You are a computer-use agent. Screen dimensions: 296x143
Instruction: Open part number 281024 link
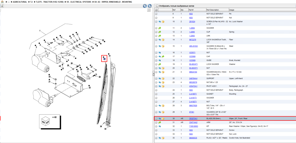tap(192, 22)
